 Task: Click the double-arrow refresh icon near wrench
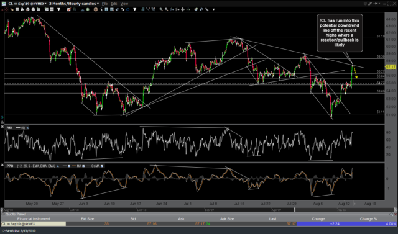coord(201,10)
